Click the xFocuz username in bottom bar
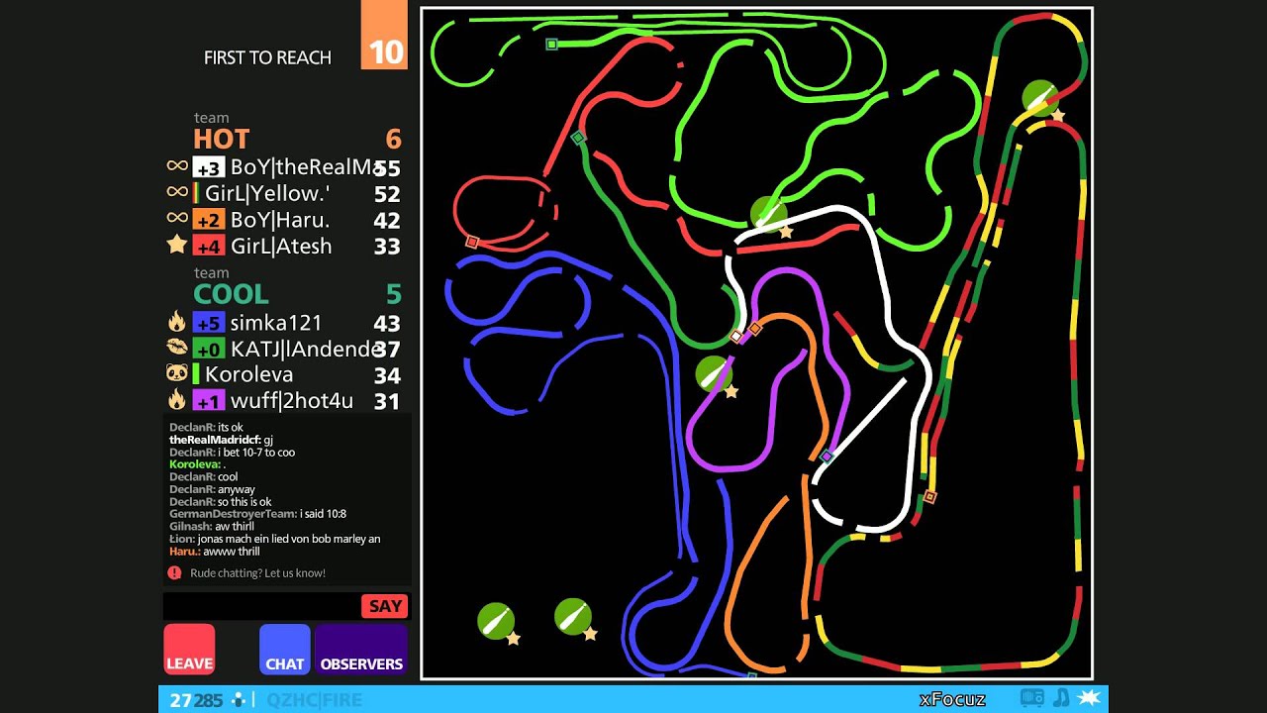 pos(952,699)
